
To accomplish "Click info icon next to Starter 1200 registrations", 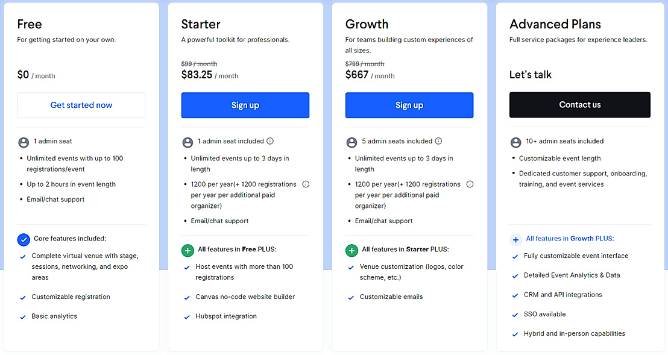I will (x=306, y=184).
